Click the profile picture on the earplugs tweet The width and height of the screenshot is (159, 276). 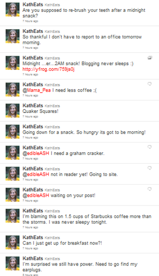(x=12, y=264)
